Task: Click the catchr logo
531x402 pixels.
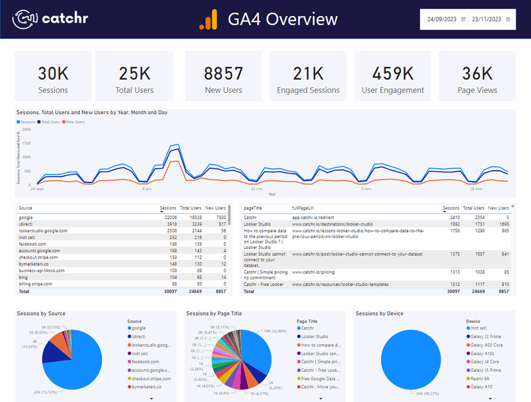Action: pyautogui.click(x=50, y=19)
